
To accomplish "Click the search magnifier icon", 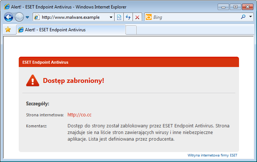I will [x=243, y=17].
